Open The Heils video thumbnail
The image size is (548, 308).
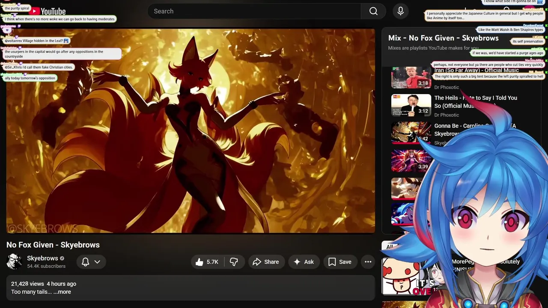tap(411, 105)
